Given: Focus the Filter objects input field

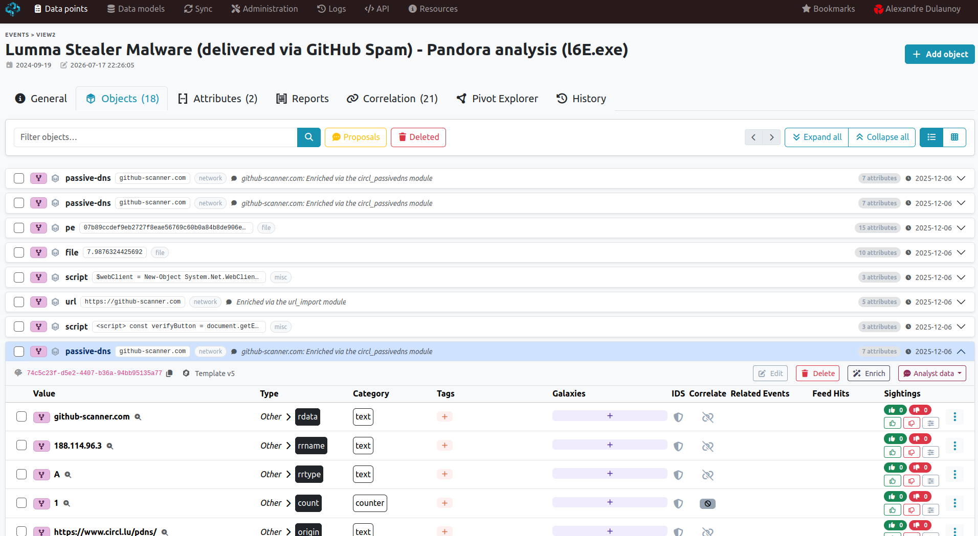Looking at the screenshot, I should click(x=155, y=137).
